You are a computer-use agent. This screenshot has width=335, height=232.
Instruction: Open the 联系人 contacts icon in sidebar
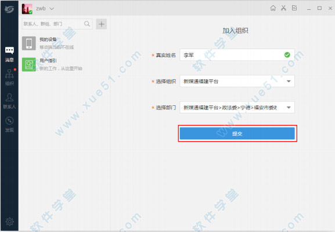(x=9, y=101)
